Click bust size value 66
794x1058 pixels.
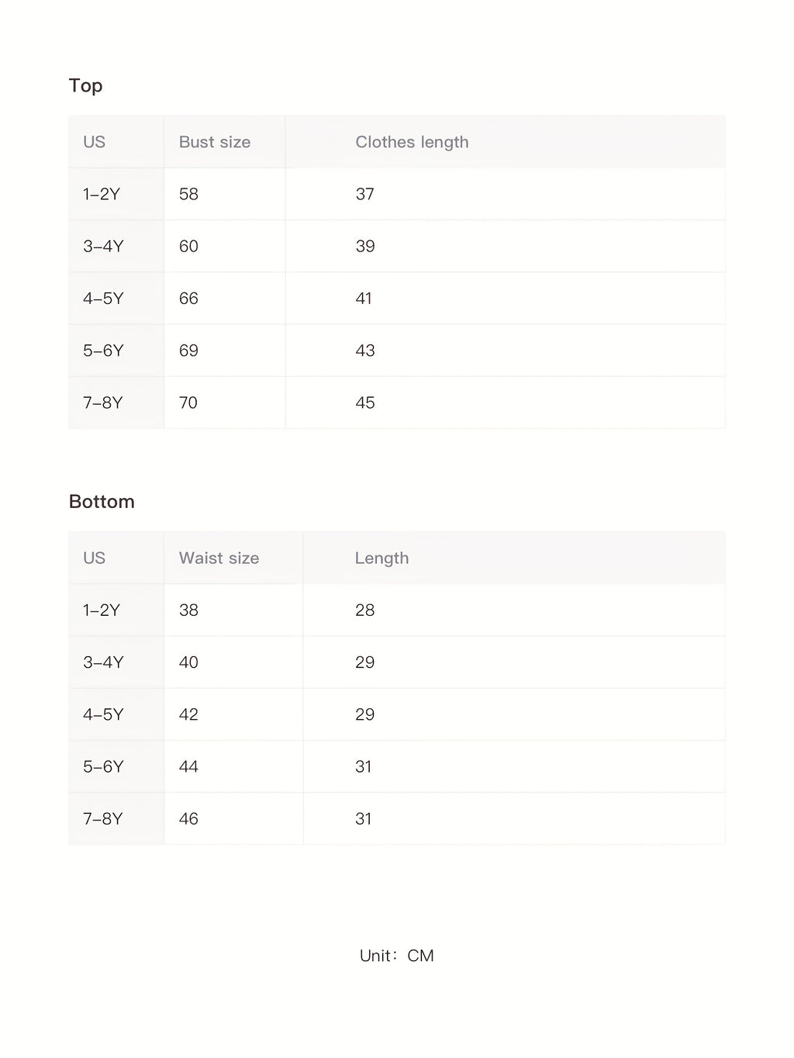[188, 299]
